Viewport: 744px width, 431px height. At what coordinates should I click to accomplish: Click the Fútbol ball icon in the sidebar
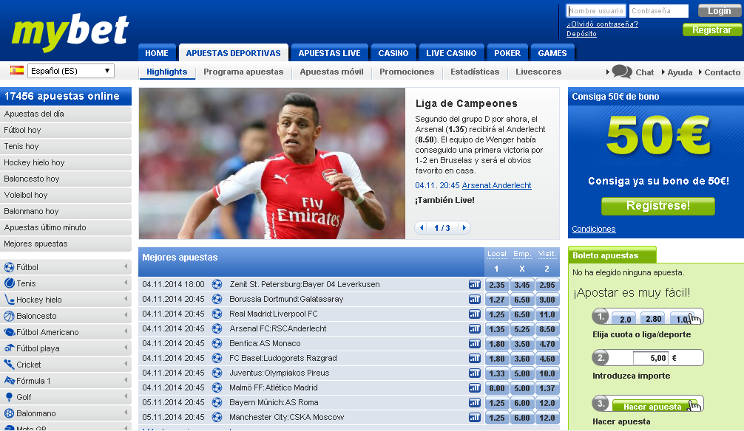[9, 267]
